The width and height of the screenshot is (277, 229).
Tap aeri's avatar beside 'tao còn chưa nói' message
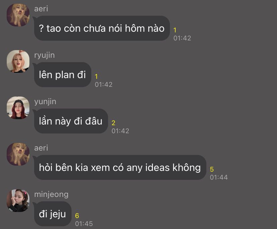pos(18,15)
